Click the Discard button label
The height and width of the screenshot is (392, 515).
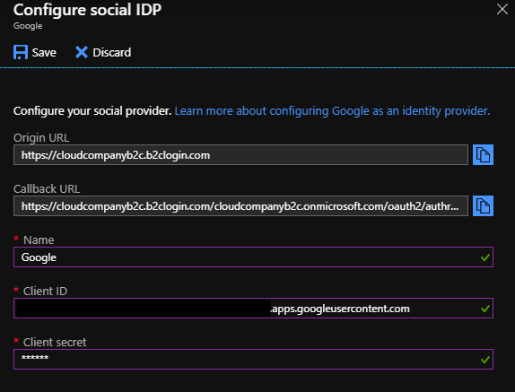point(111,53)
